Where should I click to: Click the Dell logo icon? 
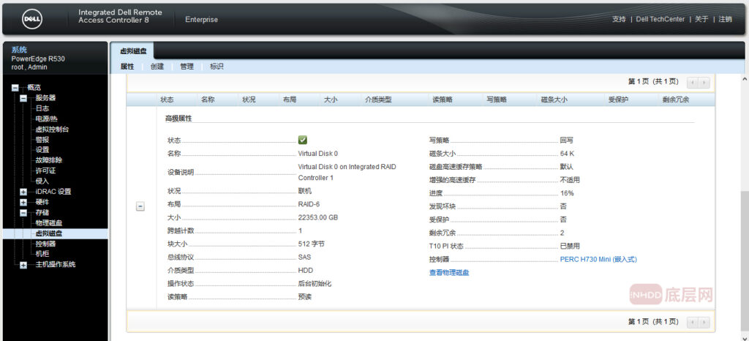click(x=31, y=19)
